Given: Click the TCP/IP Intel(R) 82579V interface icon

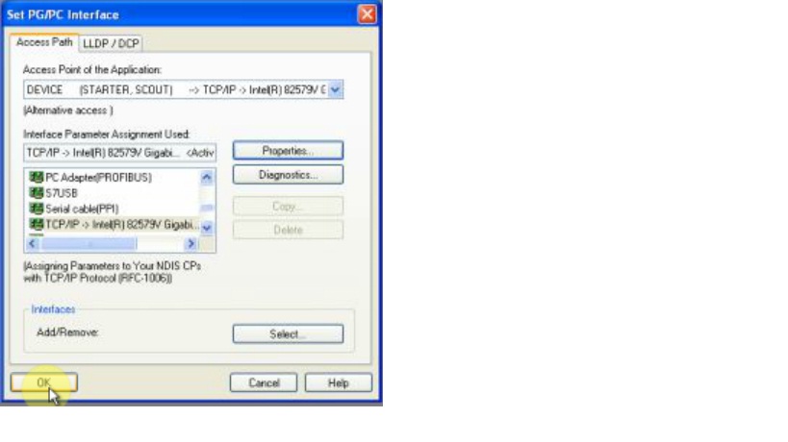Looking at the screenshot, I should [37, 224].
